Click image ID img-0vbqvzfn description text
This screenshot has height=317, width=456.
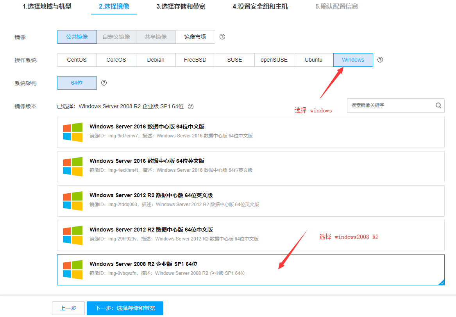(x=167, y=273)
